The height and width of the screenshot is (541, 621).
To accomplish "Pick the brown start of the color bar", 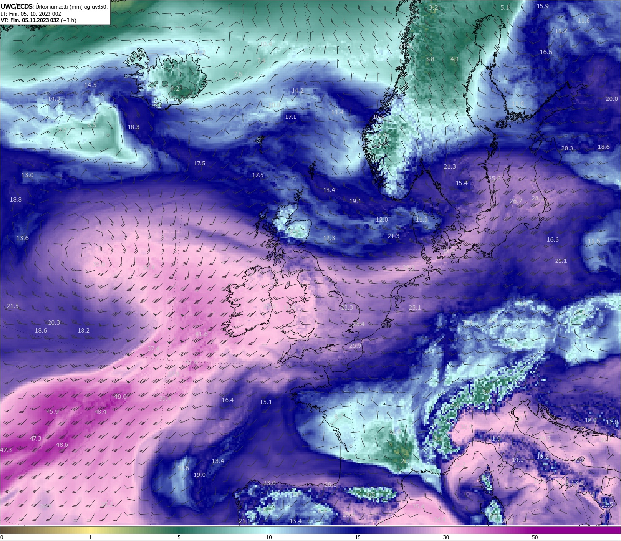I will pos(6,529).
